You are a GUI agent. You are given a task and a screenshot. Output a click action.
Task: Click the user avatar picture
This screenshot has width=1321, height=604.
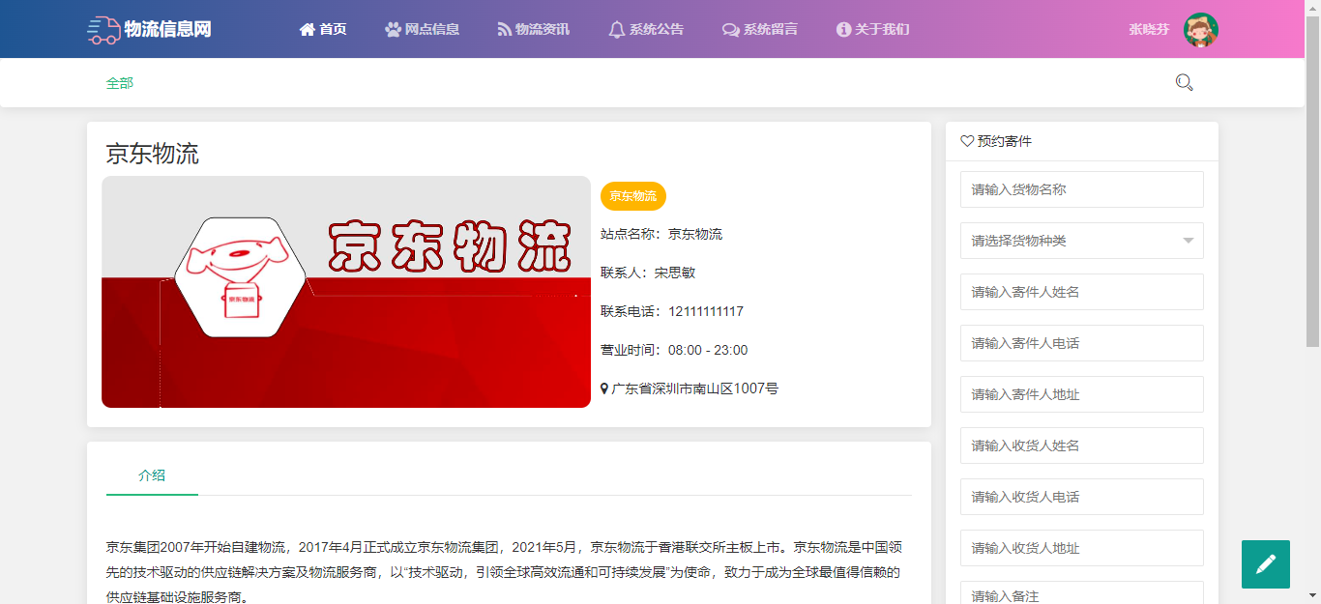(x=1201, y=30)
